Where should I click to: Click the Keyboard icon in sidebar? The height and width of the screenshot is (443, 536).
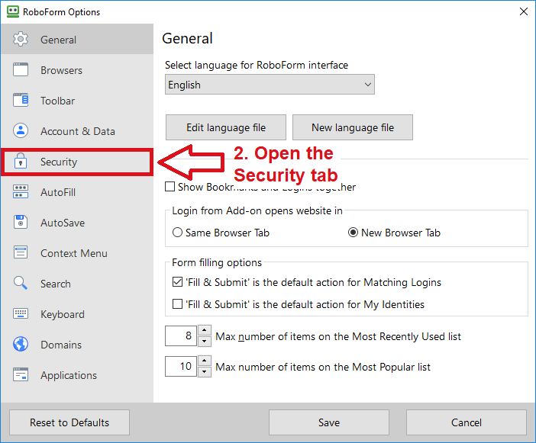pyautogui.click(x=21, y=314)
